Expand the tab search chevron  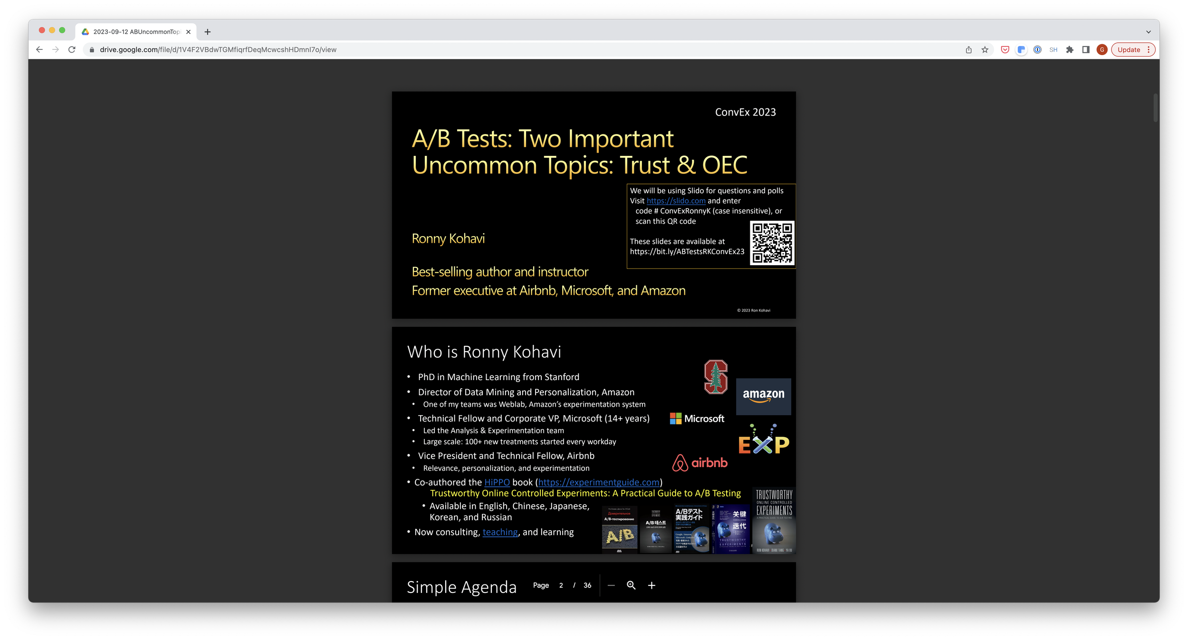(x=1148, y=32)
